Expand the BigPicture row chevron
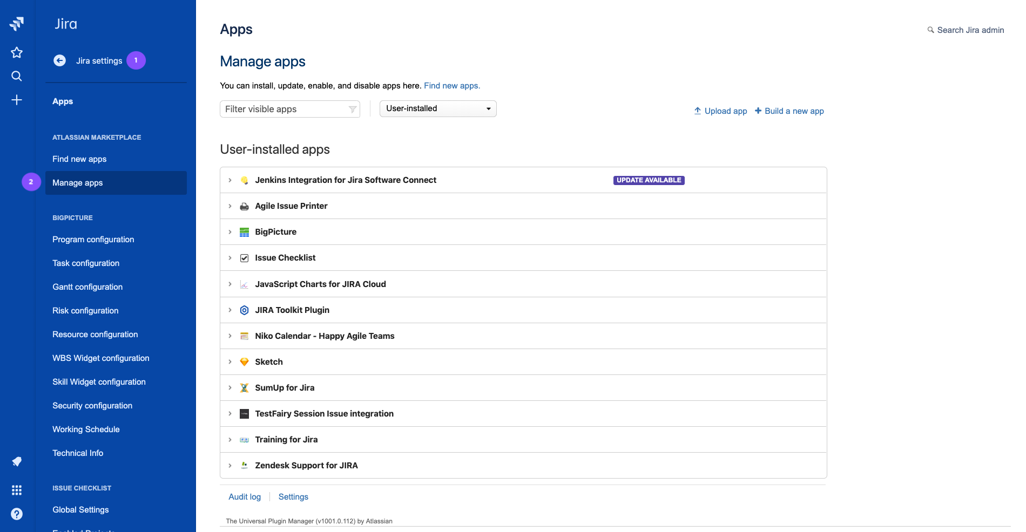1026x532 pixels. coord(230,232)
